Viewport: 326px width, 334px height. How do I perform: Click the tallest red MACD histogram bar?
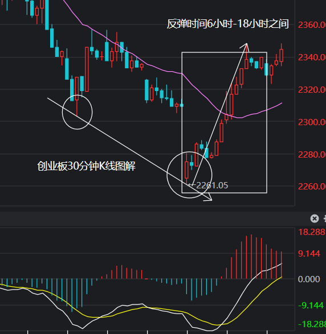pyautogui.click(x=251, y=257)
